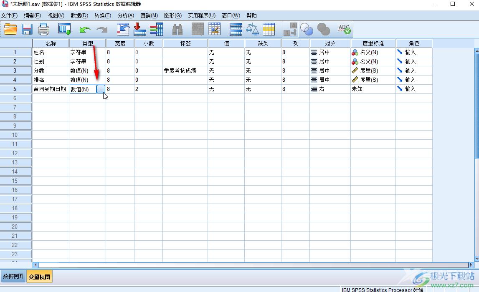Switch to the 数据视图 tab

[13, 277]
